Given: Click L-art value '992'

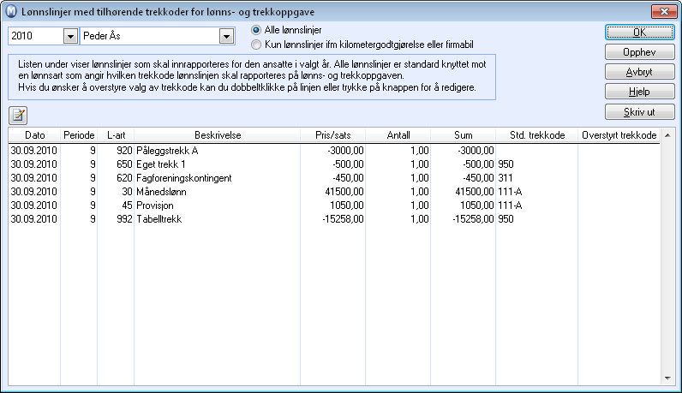Looking at the screenshot, I should pos(124,219).
